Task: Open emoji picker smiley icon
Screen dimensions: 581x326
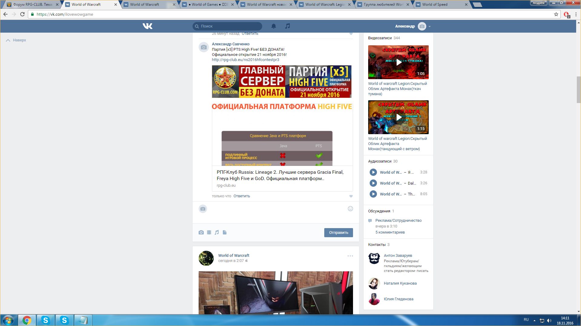Action: click(350, 208)
